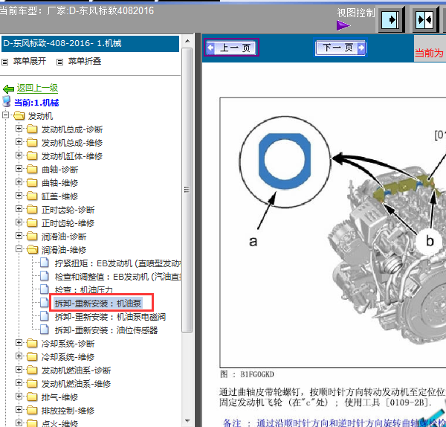
Task: Follow the 返回上一级 link
Action: tap(37, 89)
